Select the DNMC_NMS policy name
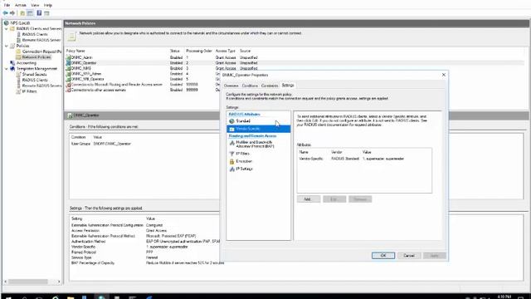Image resolution: width=531 pixels, height=299 pixels. (81, 68)
